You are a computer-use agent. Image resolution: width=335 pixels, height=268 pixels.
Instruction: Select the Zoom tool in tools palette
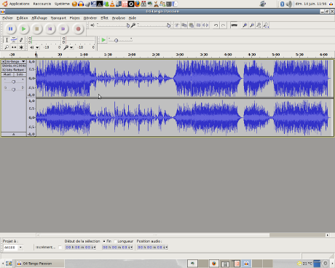point(7,47)
